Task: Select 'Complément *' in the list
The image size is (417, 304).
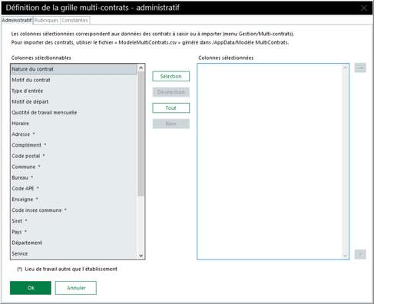Action: coord(74,145)
